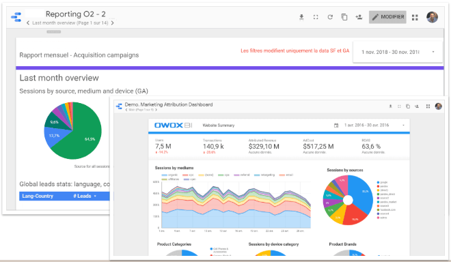Click Sessions by mediums chart title
The height and width of the screenshot is (262, 451).
[174, 168]
